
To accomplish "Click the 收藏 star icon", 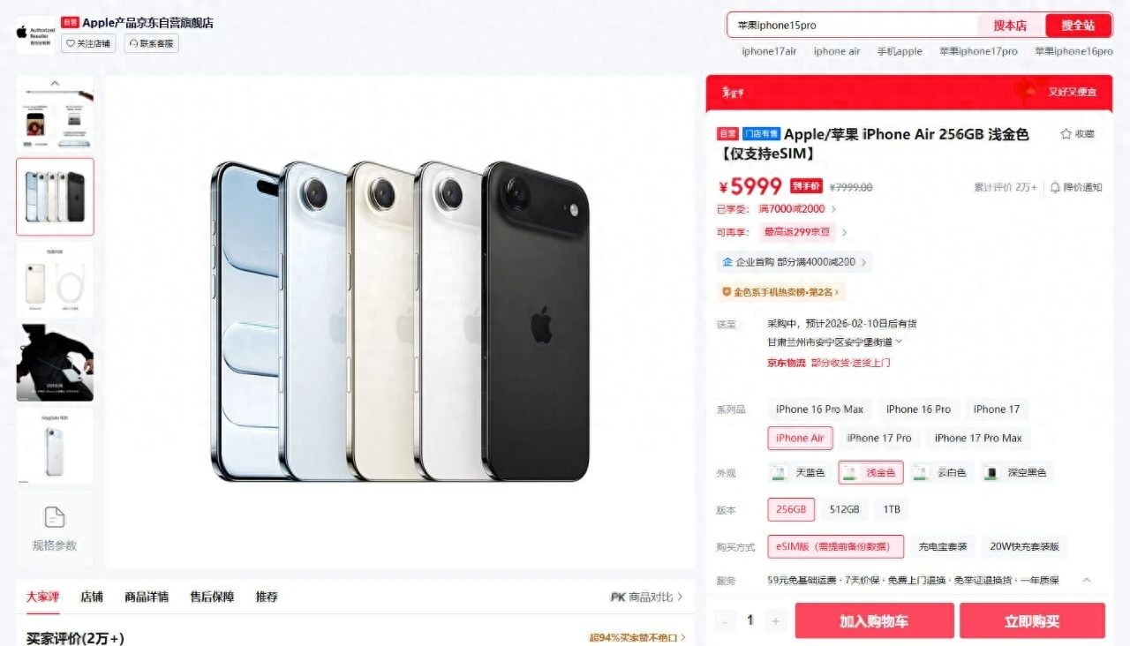I will 1066,134.
